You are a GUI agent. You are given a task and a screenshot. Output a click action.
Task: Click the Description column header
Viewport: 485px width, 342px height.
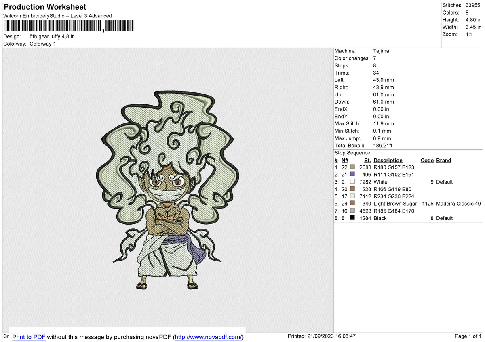388,161
